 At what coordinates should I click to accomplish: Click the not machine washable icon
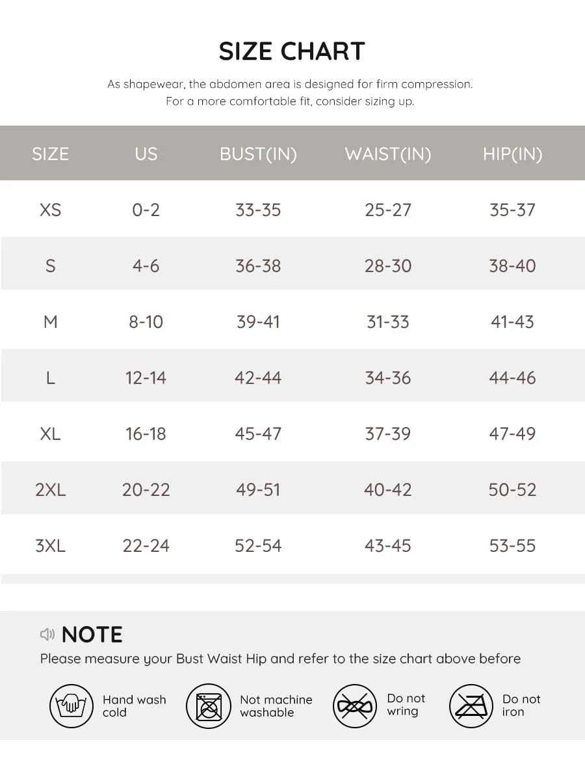click(x=209, y=706)
